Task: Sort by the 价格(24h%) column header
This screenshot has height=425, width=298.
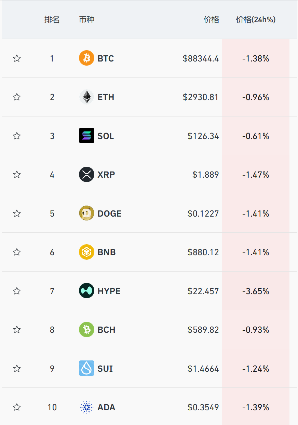Action: (x=256, y=20)
